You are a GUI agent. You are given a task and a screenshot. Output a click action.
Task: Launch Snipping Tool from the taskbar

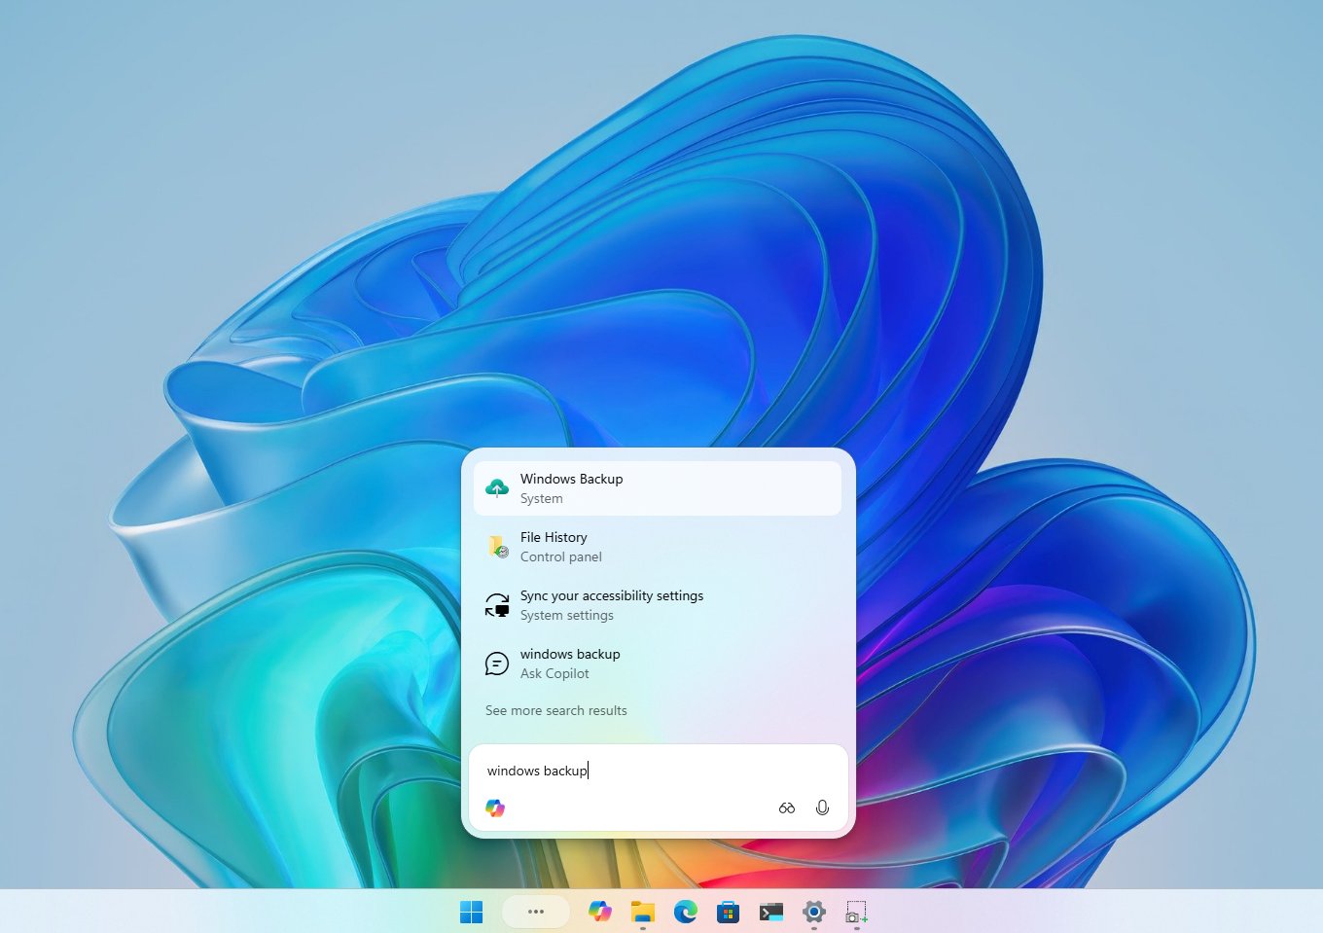[x=857, y=912]
